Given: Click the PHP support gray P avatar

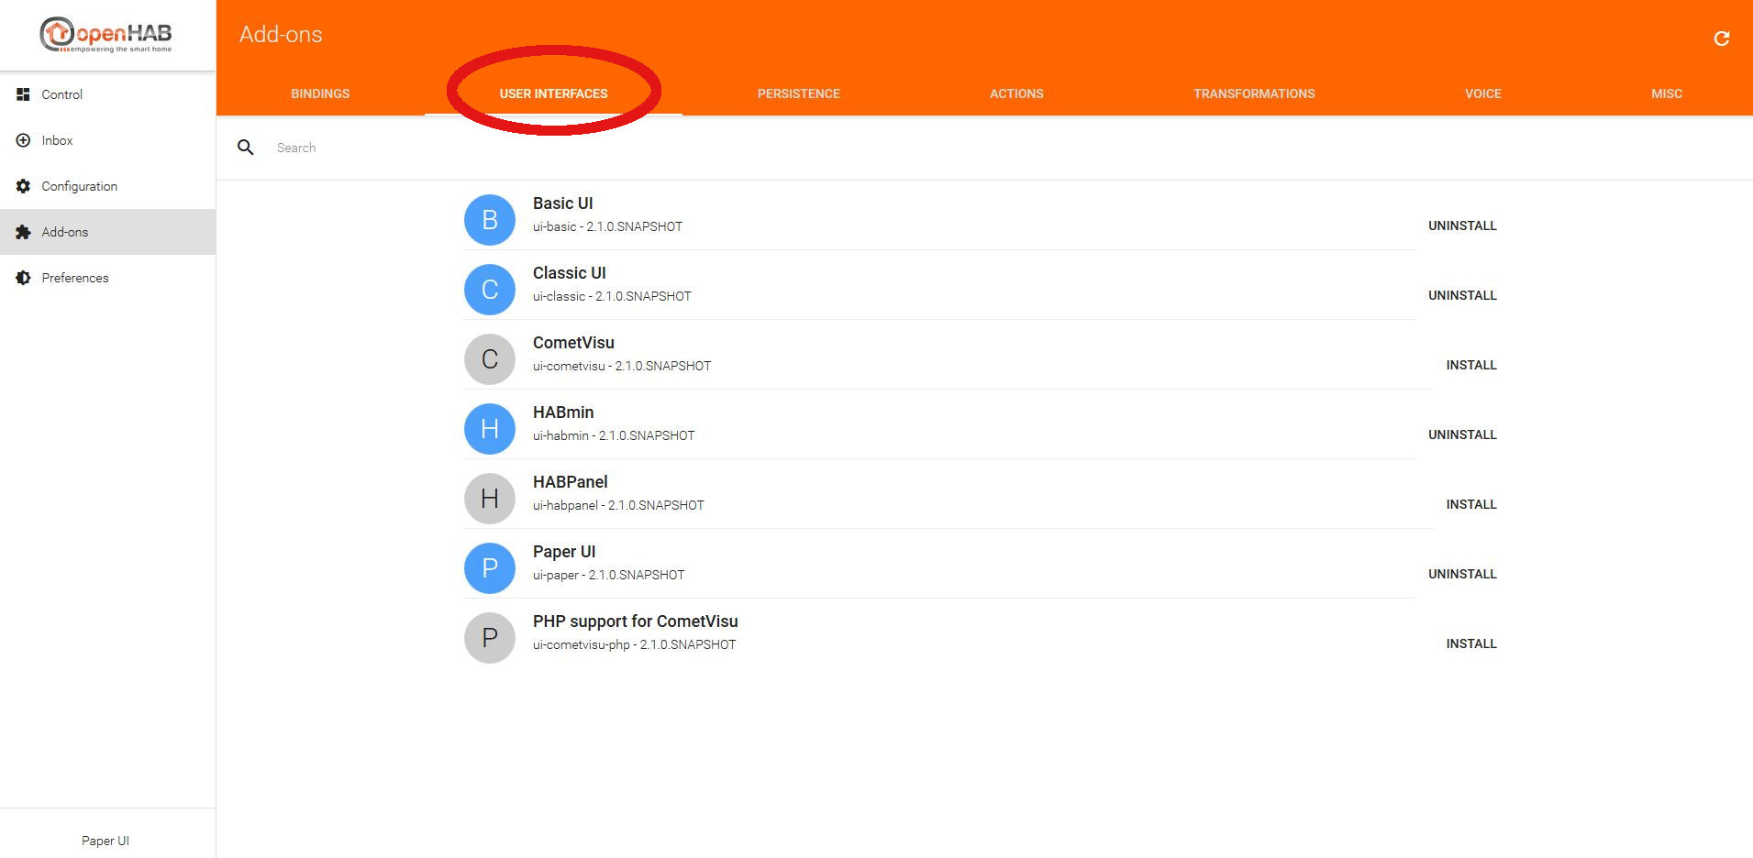Looking at the screenshot, I should click(490, 638).
